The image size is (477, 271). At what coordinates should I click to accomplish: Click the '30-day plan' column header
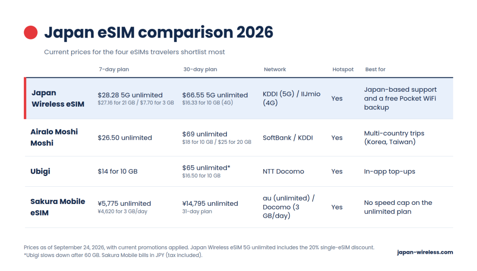pos(200,69)
